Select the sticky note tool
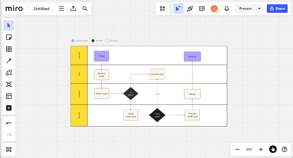 [9, 37]
